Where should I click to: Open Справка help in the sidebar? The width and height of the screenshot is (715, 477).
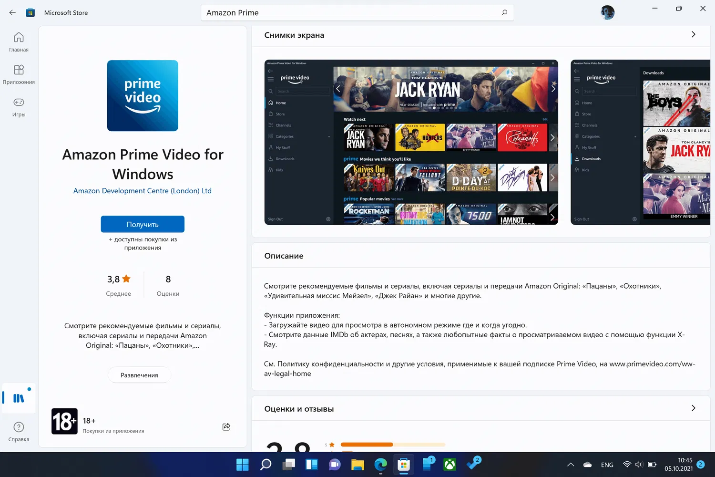tap(19, 432)
